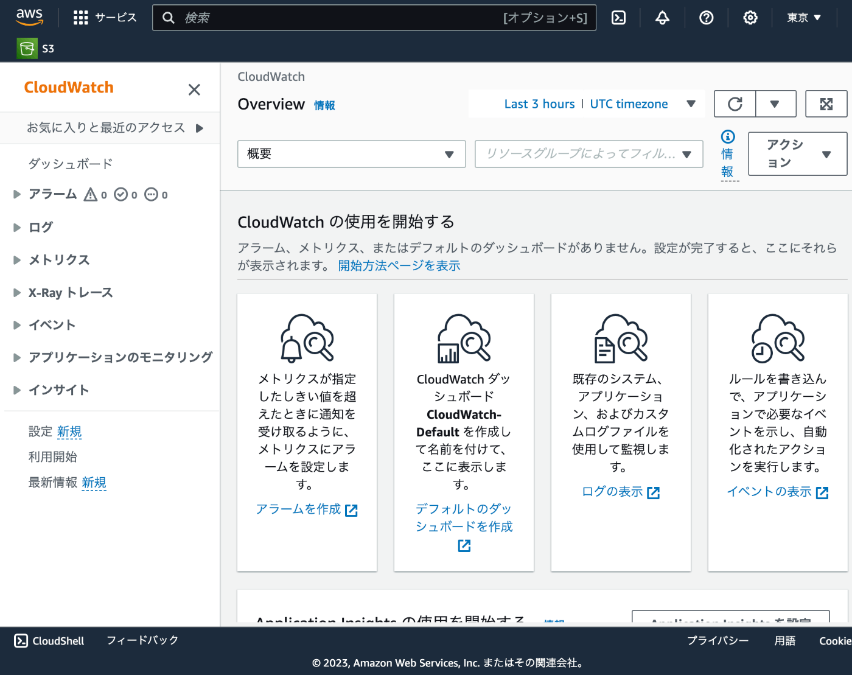Click the AWS logo home icon
This screenshot has width=852, height=675.
pyautogui.click(x=29, y=17)
